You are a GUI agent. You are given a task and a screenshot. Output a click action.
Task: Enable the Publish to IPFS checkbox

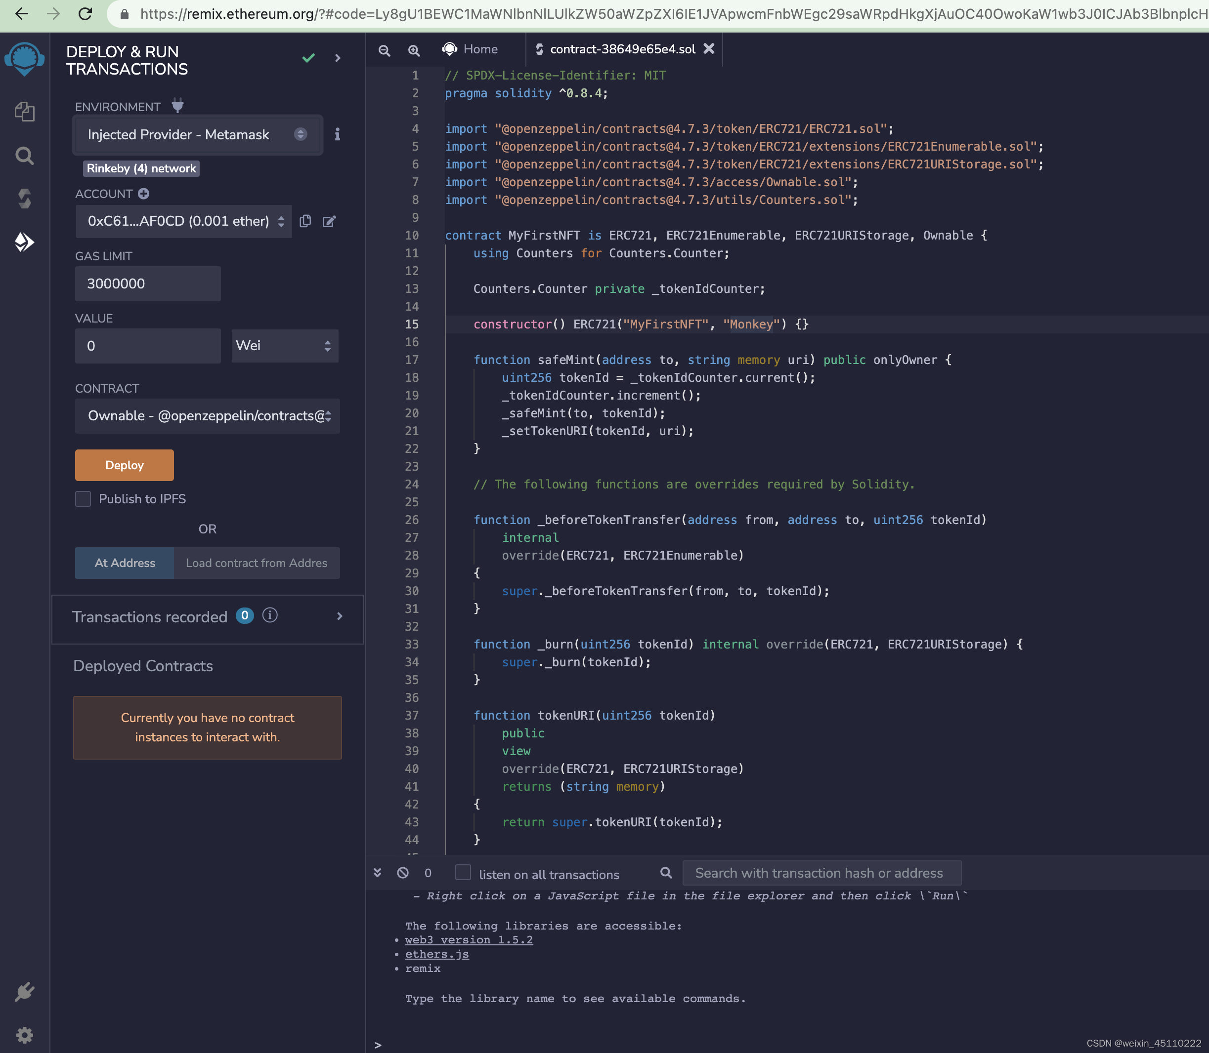(83, 499)
